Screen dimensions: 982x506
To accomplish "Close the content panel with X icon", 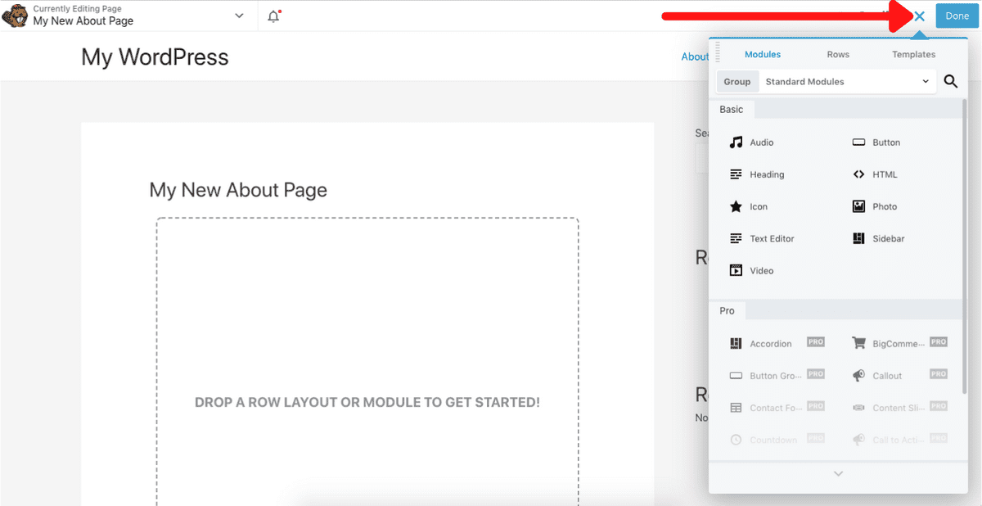I will pyautogui.click(x=920, y=16).
